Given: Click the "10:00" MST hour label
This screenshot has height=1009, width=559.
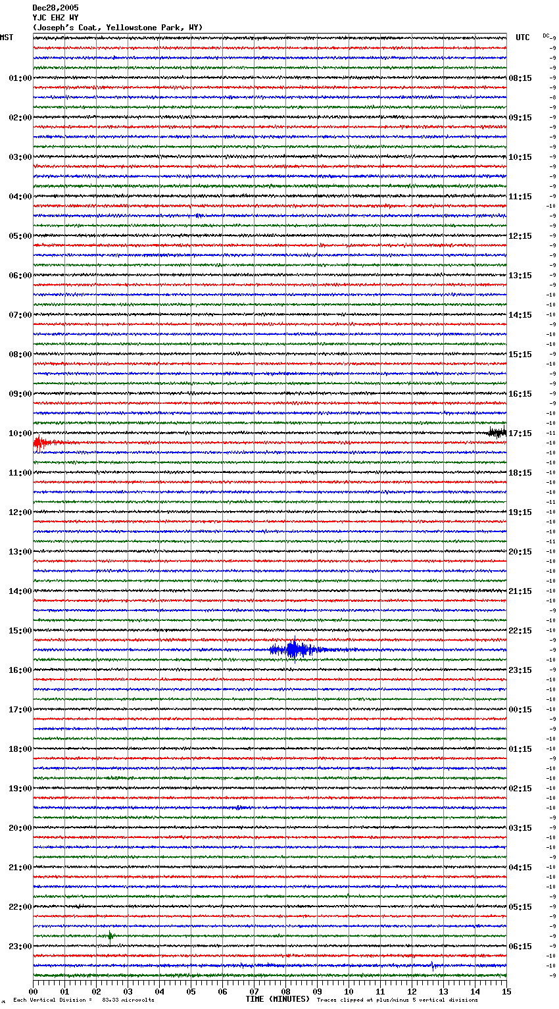Looking at the screenshot, I should (20, 433).
